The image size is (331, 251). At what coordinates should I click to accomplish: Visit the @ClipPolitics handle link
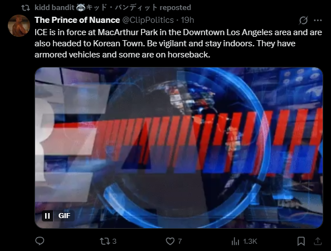[x=148, y=20]
